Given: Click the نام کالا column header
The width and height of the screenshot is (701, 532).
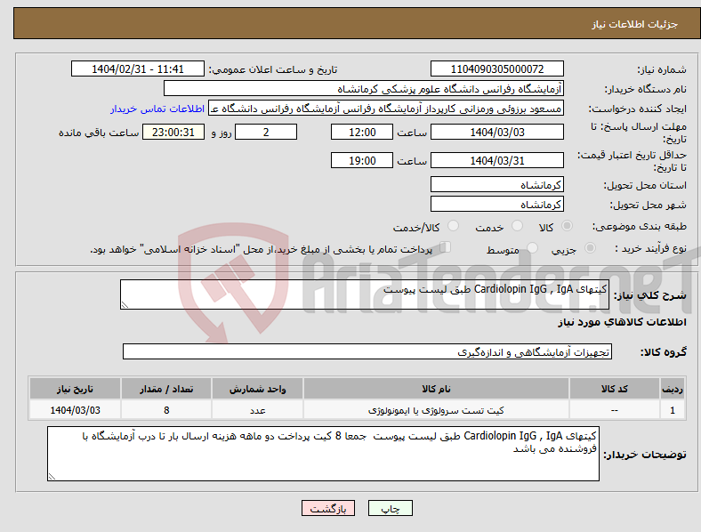Looking at the screenshot, I should (436, 389).
